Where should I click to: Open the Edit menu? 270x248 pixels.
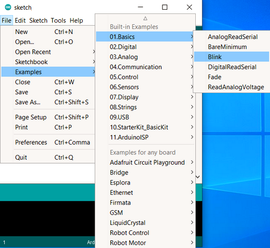[20, 20]
